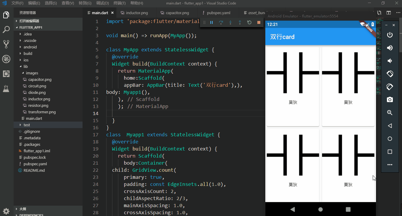402x216 pixels.
Task: Expand the test folder
Action: (x=48, y=125)
